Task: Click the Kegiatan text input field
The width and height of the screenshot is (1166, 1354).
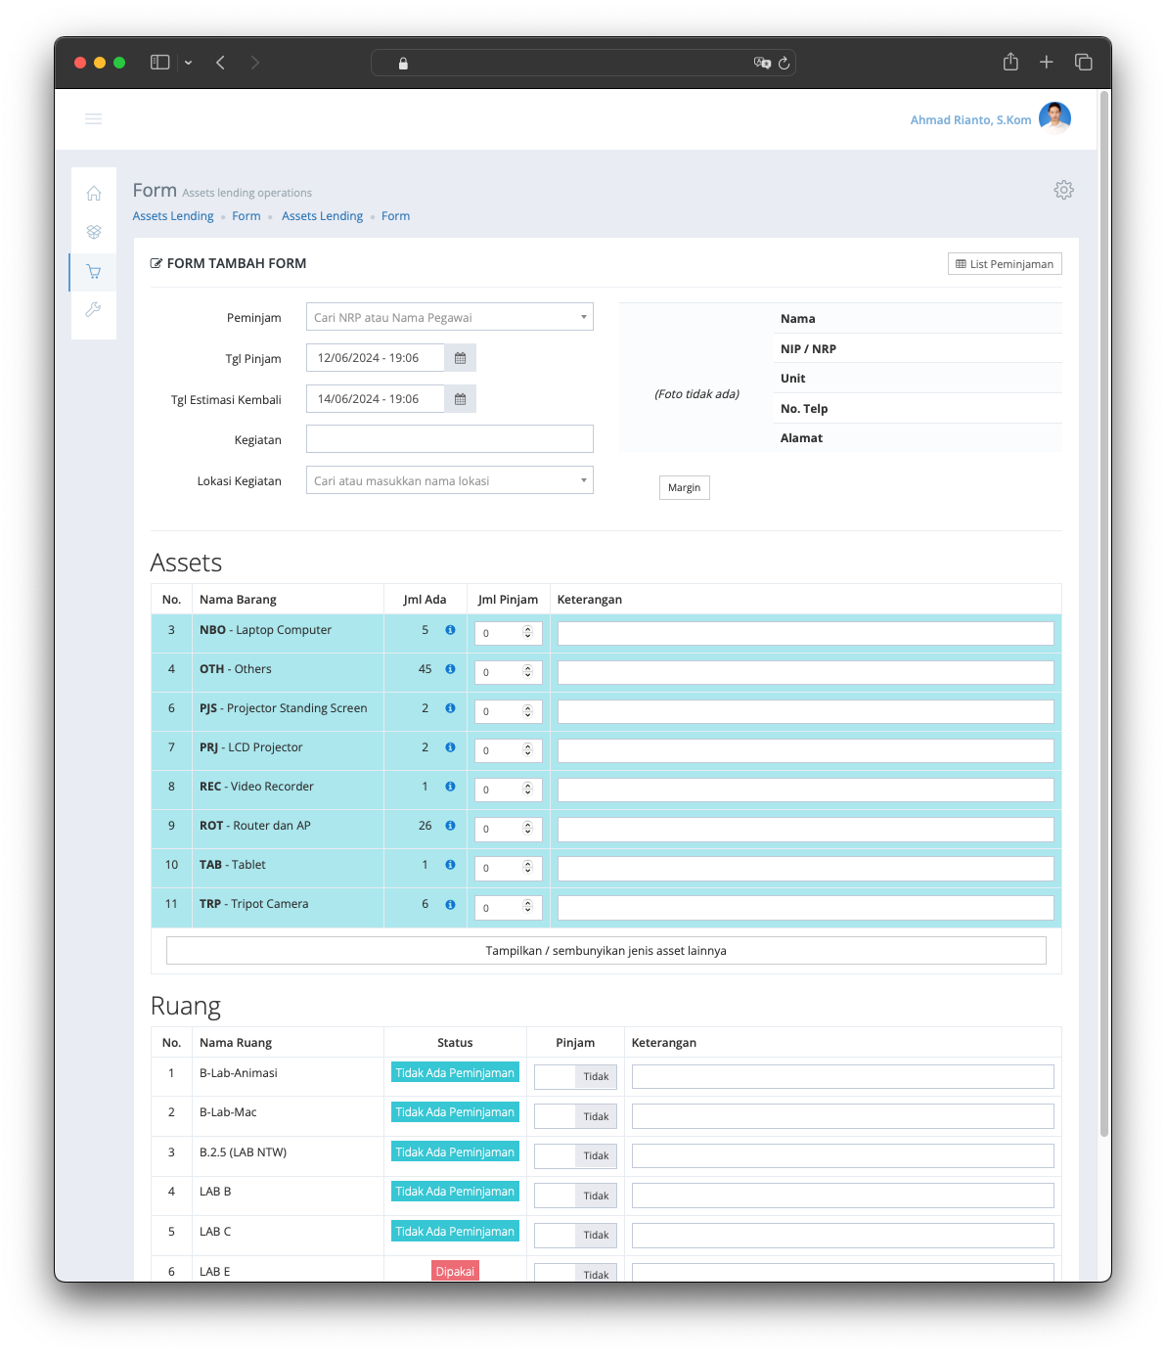Action: (x=449, y=439)
